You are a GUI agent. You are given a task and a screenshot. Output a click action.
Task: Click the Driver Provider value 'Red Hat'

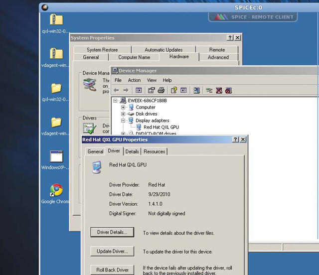coord(157,185)
